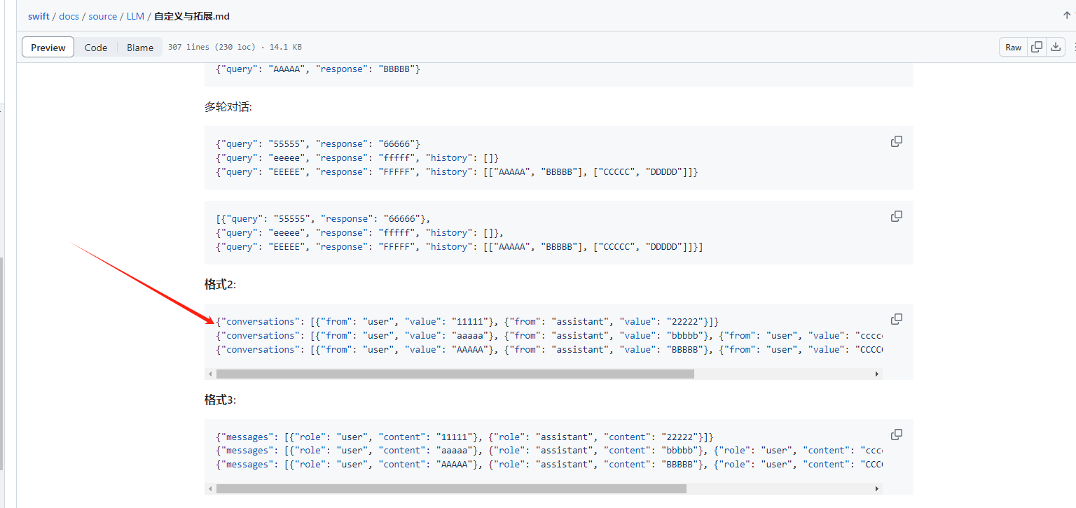The image size is (1076, 508).
Task: Open the swift repository breadcrumb link
Action: click(x=39, y=16)
